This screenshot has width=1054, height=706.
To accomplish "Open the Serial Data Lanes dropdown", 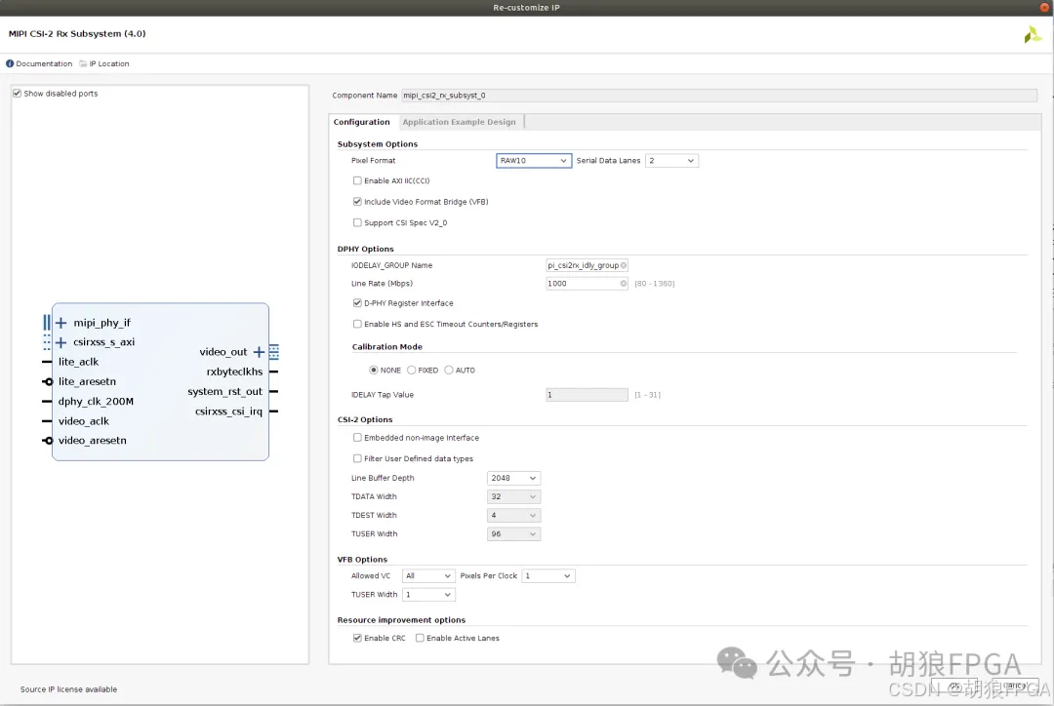I will [x=671, y=161].
